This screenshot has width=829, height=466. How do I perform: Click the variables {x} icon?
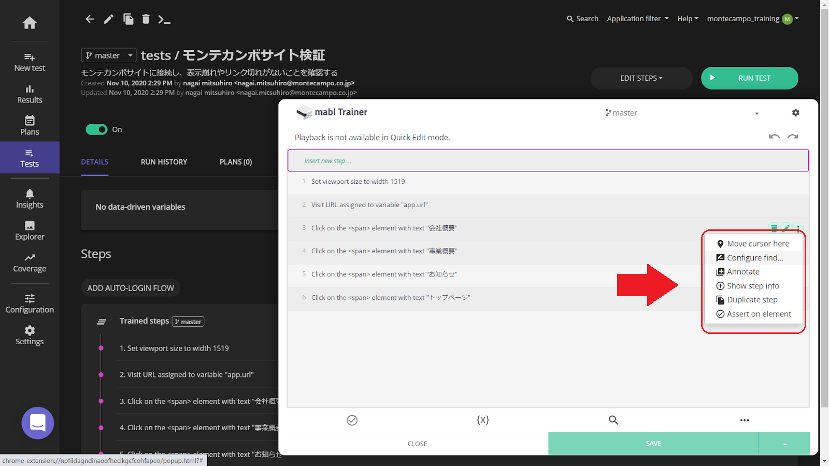click(482, 420)
